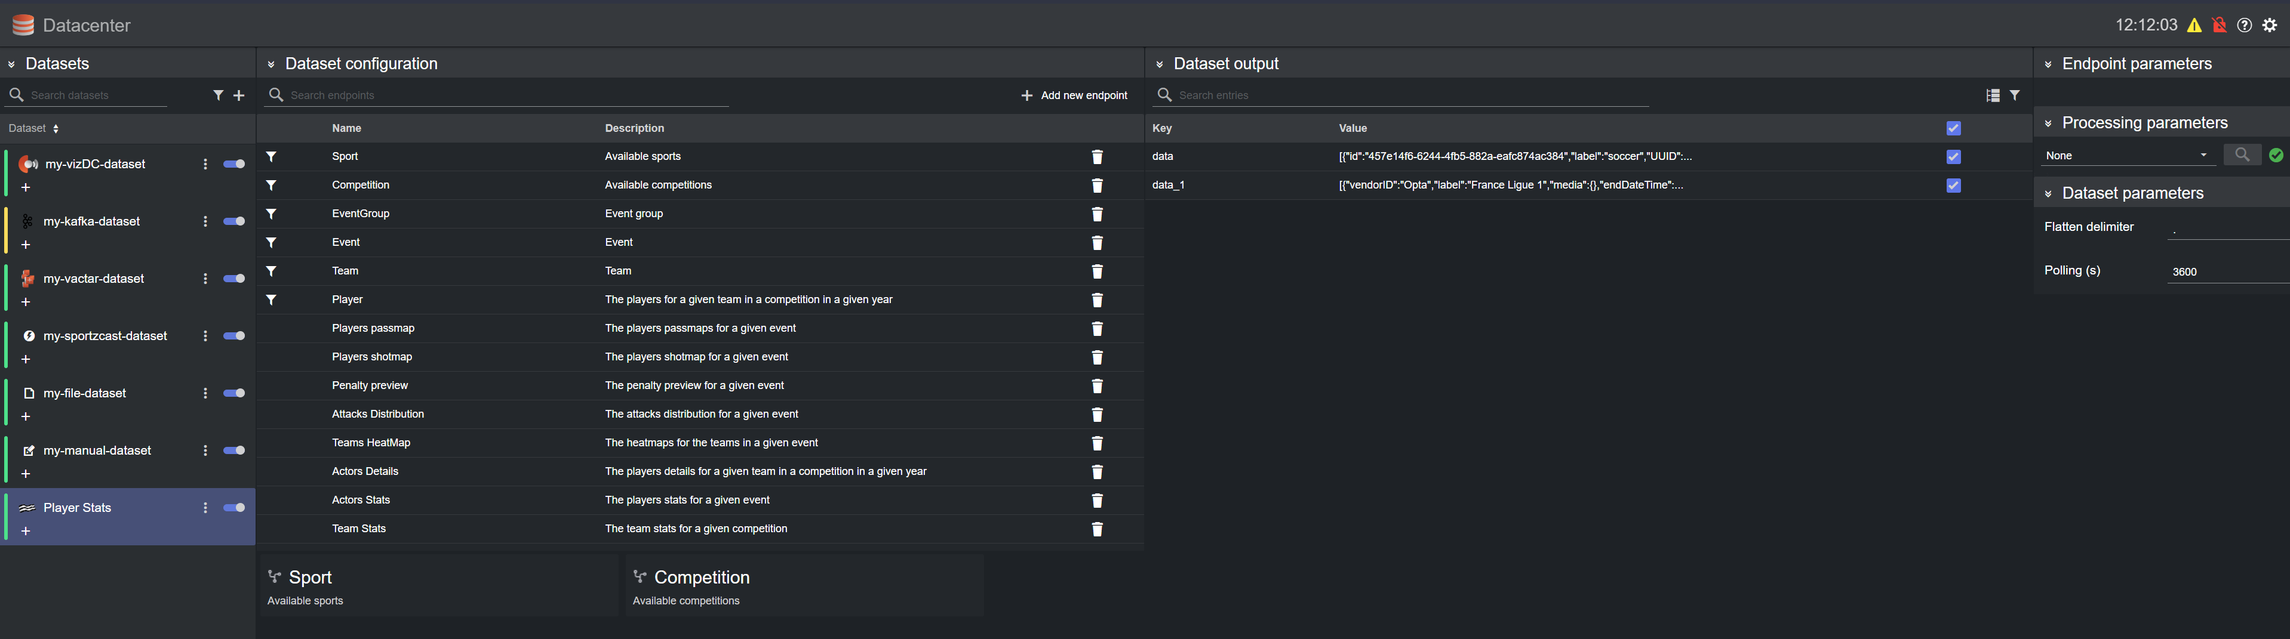Disable the my-vizDC-dataset toggle switch
The width and height of the screenshot is (2290, 639).
234,165
